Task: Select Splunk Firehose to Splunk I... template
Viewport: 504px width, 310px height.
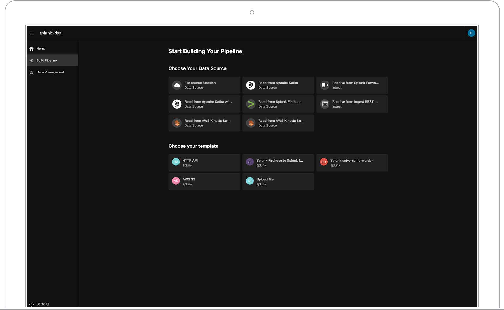Action: coord(278,163)
